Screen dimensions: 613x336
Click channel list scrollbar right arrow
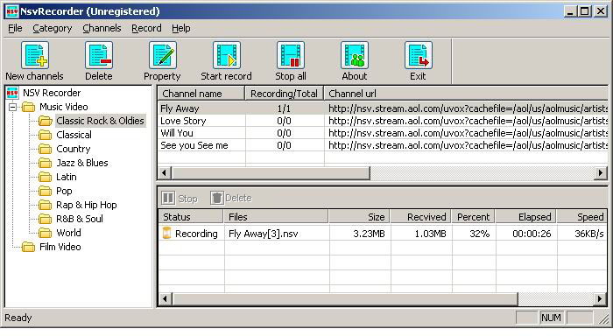pyautogui.click(x=601, y=172)
